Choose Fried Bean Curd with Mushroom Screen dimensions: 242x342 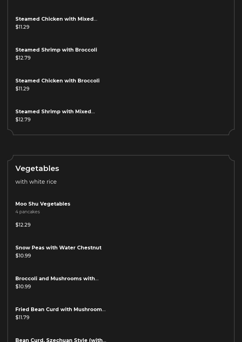pos(60,310)
